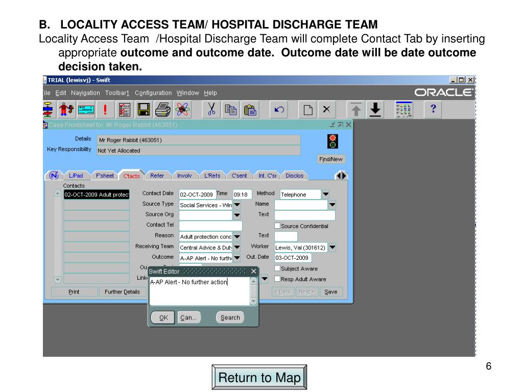Click the Further Details button
The image size is (523, 392).
122,291
